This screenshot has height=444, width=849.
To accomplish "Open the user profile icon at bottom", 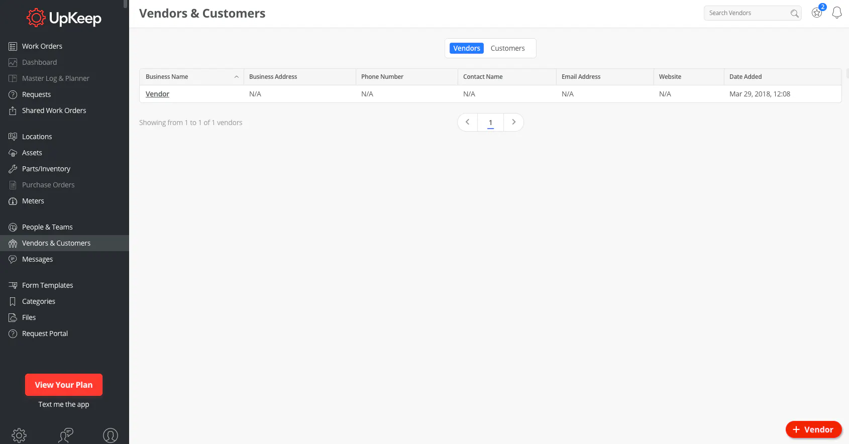I will (111, 435).
